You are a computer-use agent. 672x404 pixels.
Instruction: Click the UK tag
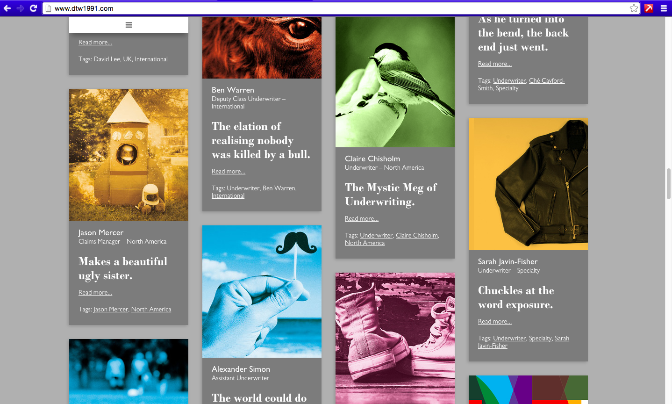point(128,59)
